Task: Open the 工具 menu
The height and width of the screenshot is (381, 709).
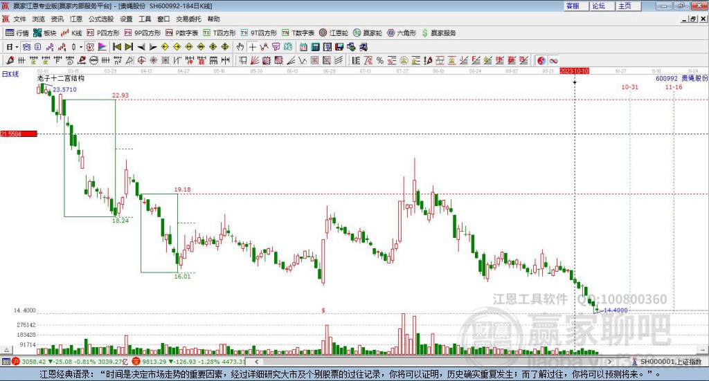Action: click(x=145, y=19)
